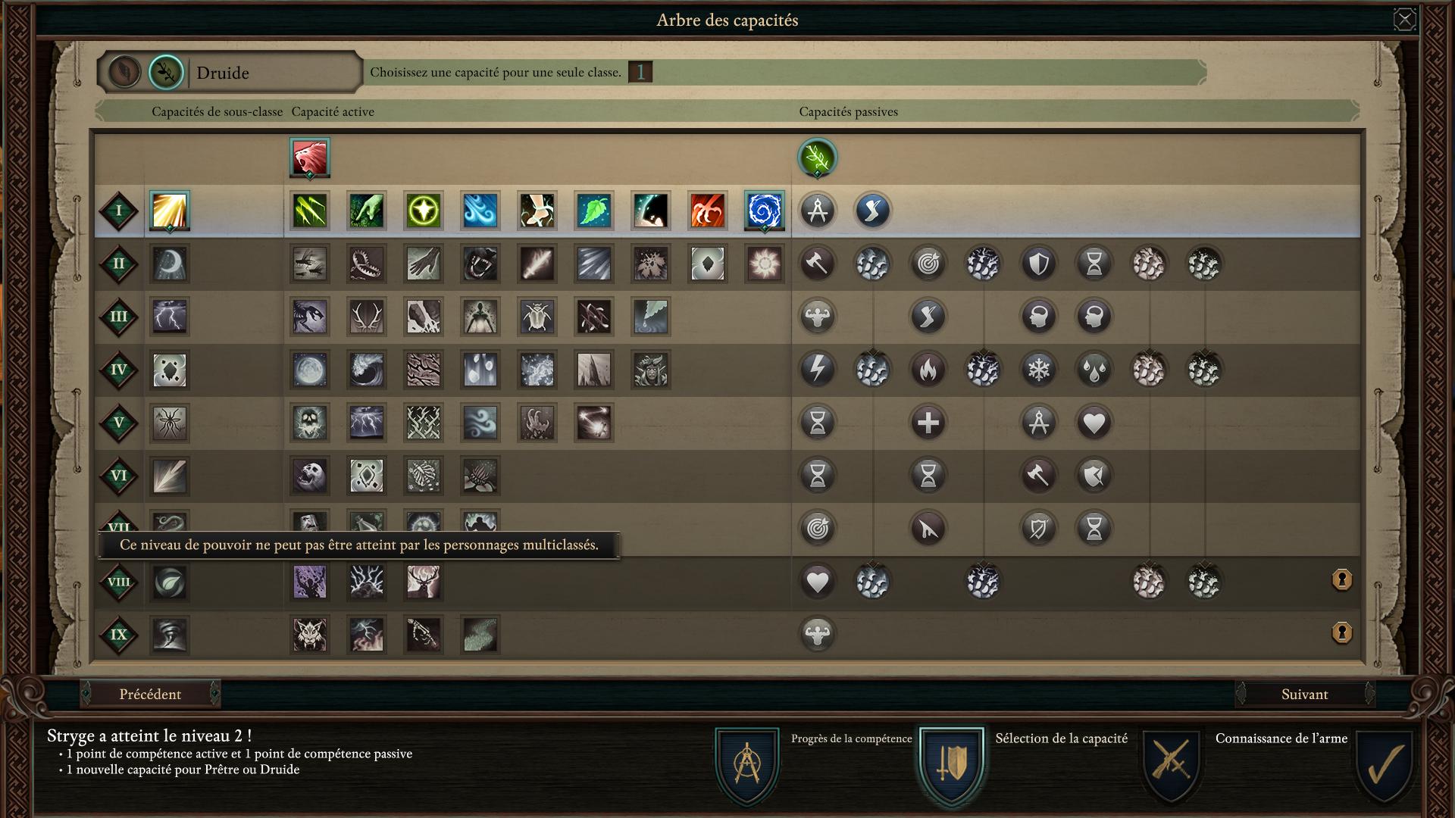Choose the green wreath passive ability
1455x818 pixels.
817,158
